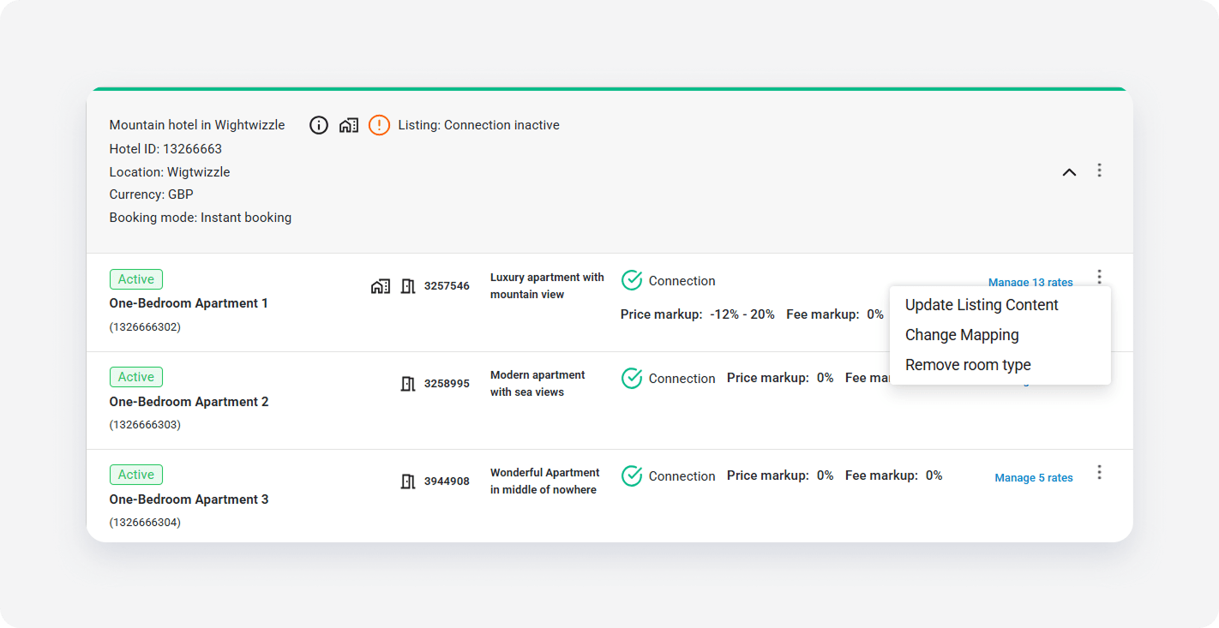
Task: Open the Manage 5 rates link
Action: click(x=1034, y=478)
